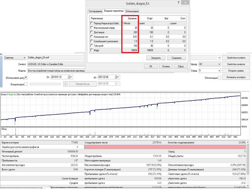Open the Тестирование tab in the dialog
This screenshot has height=189, width=252.
[95, 11]
